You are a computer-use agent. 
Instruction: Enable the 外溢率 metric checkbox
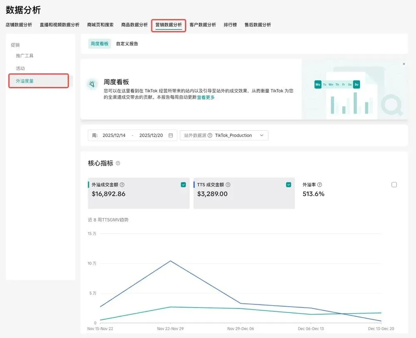(x=394, y=185)
